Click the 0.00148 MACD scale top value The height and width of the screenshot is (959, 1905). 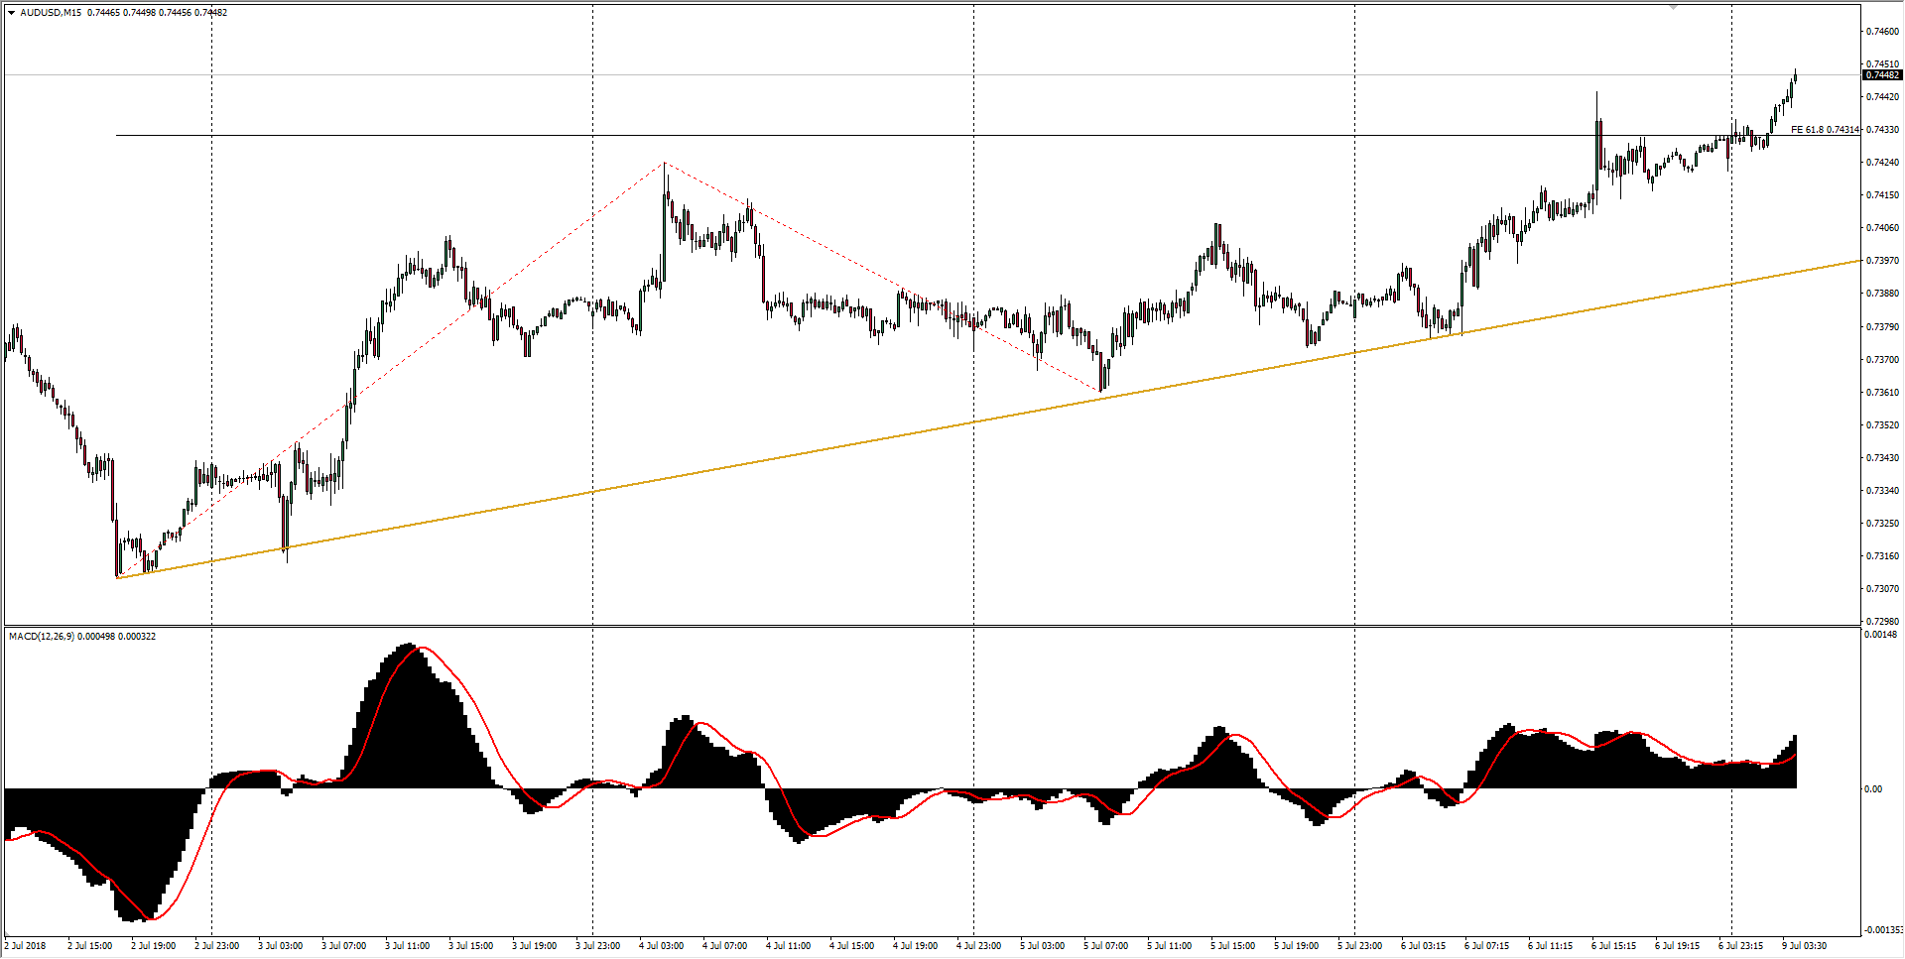point(1880,635)
